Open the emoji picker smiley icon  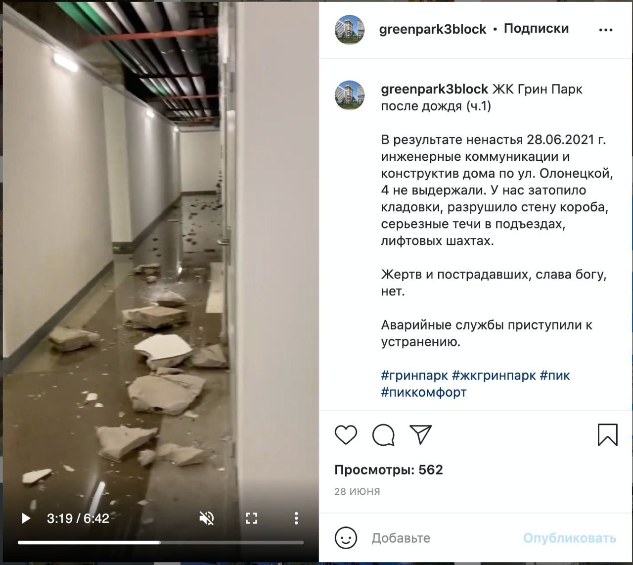[346, 538]
